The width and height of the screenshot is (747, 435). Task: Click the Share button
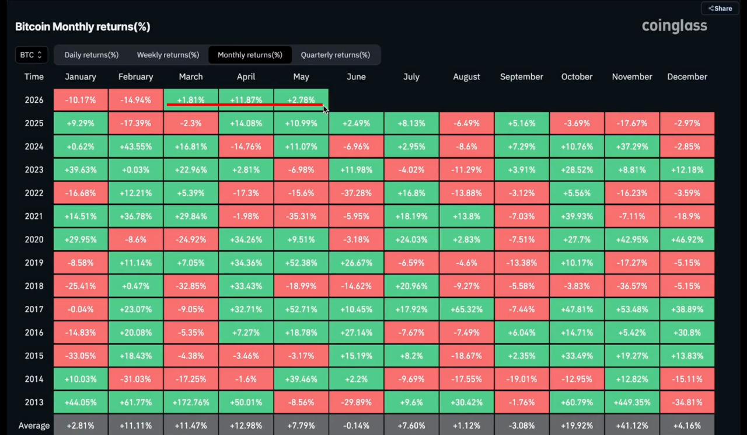[720, 8]
